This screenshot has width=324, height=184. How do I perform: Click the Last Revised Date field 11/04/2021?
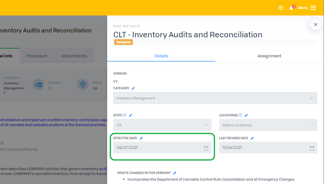[x=263, y=148]
